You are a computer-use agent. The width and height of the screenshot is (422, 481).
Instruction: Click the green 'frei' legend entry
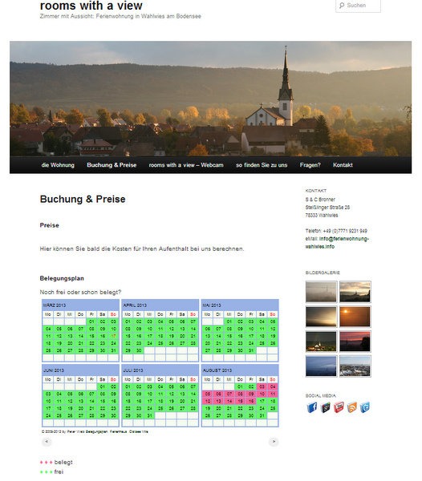click(x=51, y=471)
